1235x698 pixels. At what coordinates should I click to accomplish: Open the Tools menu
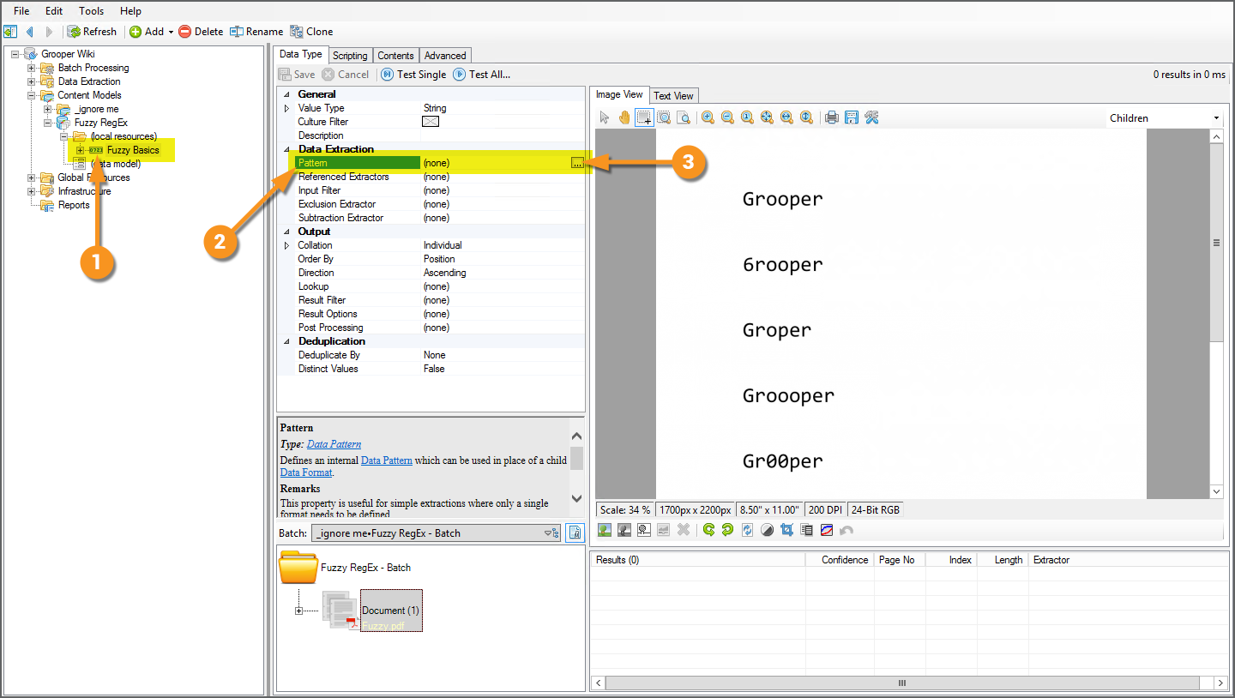point(91,11)
